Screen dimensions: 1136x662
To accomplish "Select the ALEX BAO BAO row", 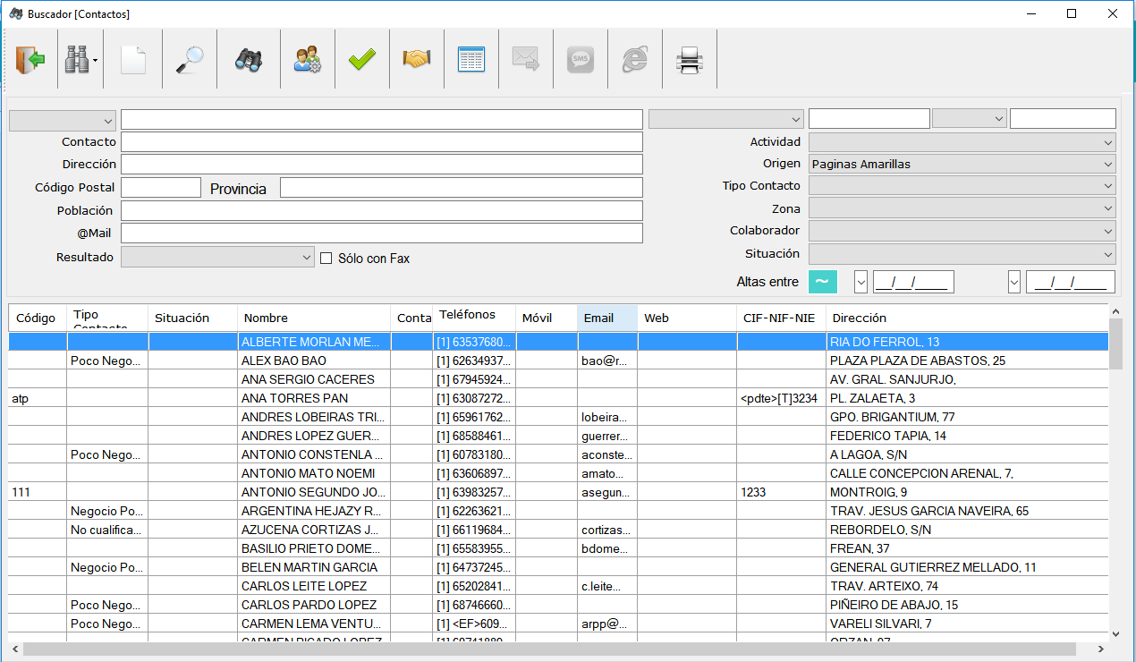I will [558, 361].
